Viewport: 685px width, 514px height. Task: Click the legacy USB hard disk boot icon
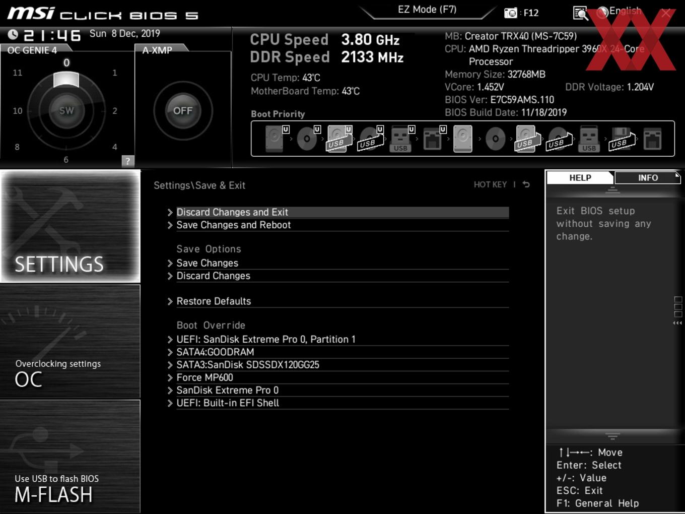point(527,139)
